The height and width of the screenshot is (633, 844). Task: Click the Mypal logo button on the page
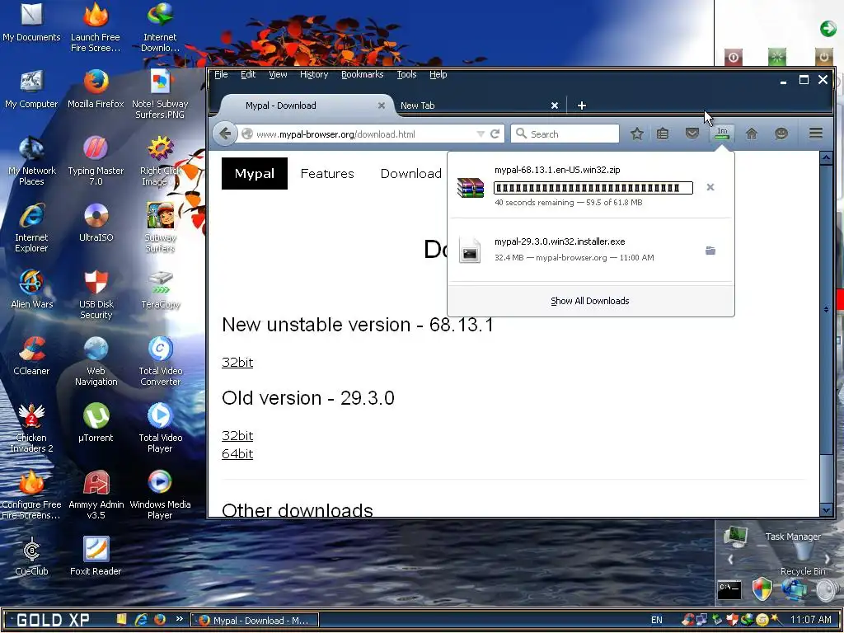pyautogui.click(x=255, y=173)
